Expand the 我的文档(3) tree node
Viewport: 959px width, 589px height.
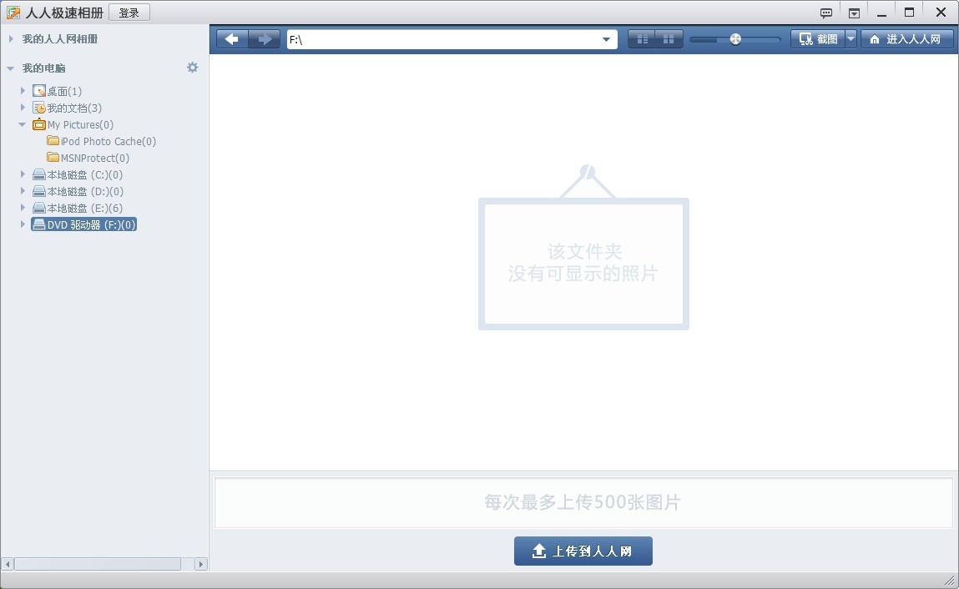point(23,107)
